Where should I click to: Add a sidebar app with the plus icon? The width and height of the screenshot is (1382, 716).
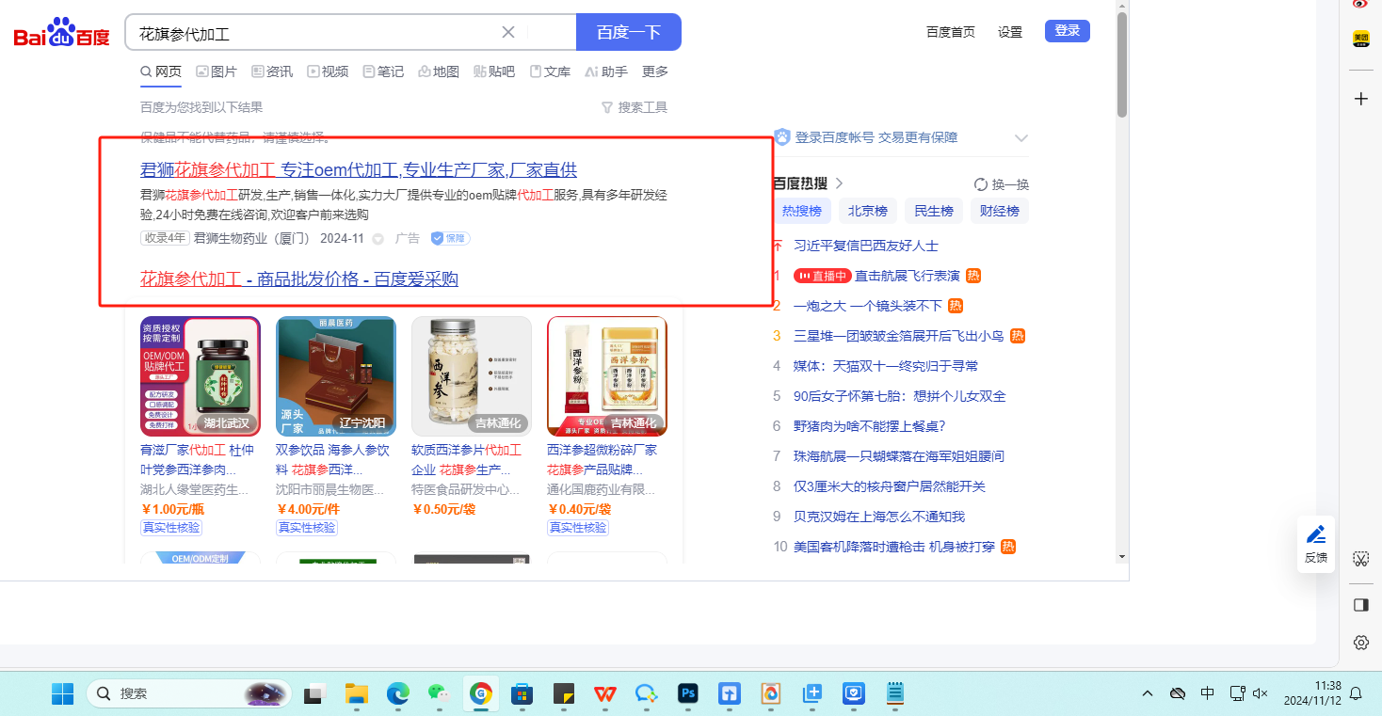(1360, 99)
